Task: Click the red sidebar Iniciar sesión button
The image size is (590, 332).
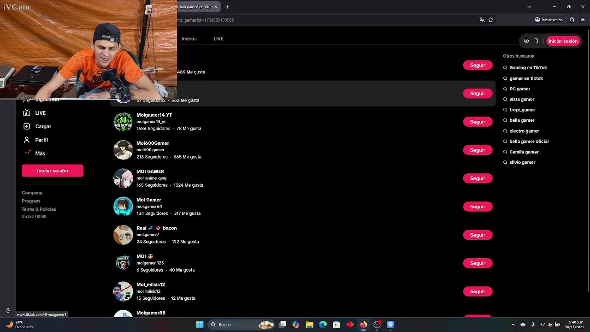Action: click(53, 171)
